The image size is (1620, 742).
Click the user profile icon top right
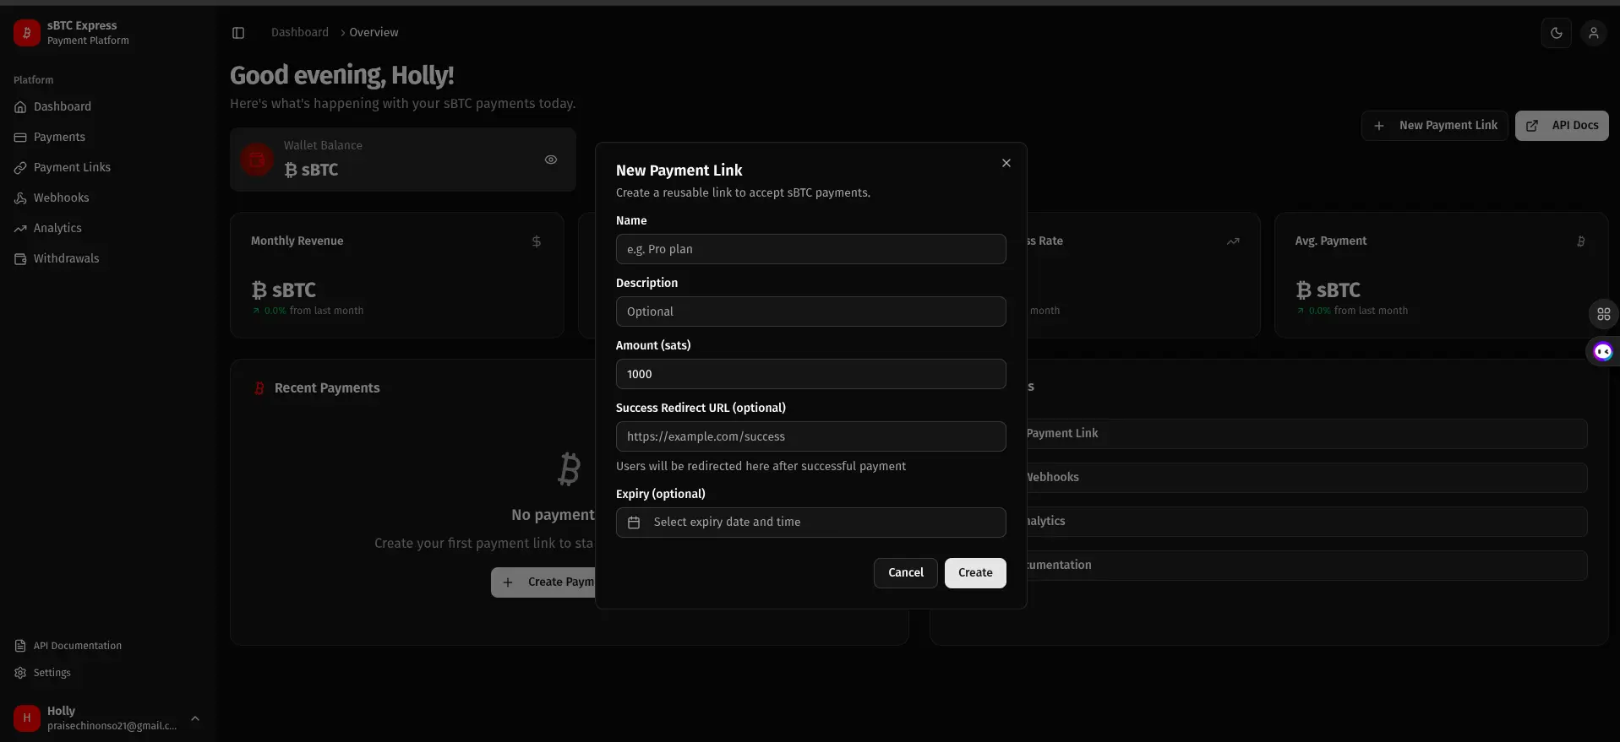pos(1593,33)
